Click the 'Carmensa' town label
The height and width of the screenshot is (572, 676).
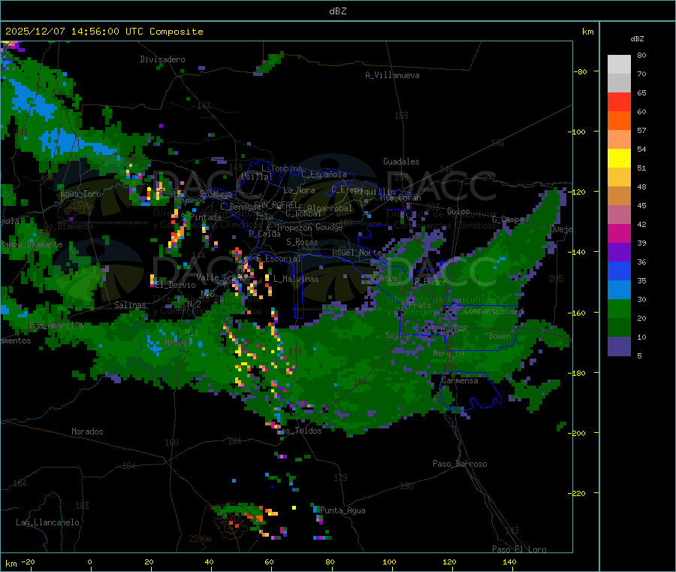460,380
